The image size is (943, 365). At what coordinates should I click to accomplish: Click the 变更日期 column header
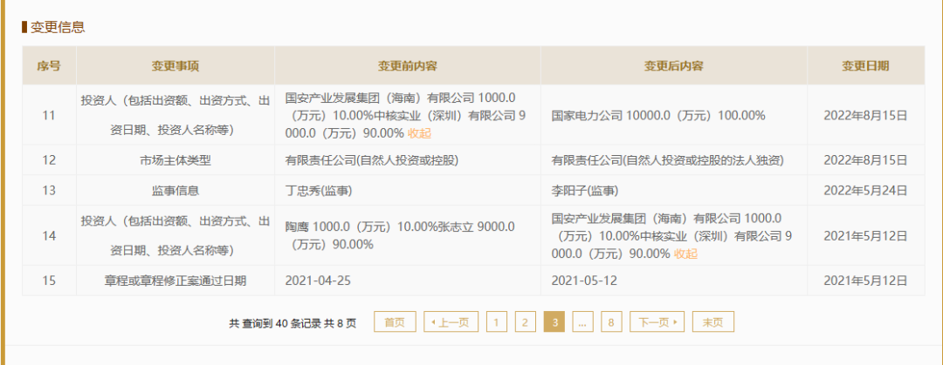point(865,65)
